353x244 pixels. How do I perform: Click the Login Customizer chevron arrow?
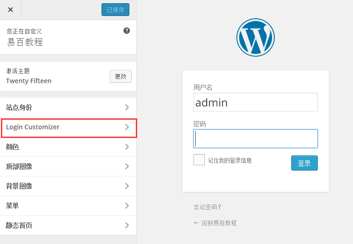(x=127, y=127)
